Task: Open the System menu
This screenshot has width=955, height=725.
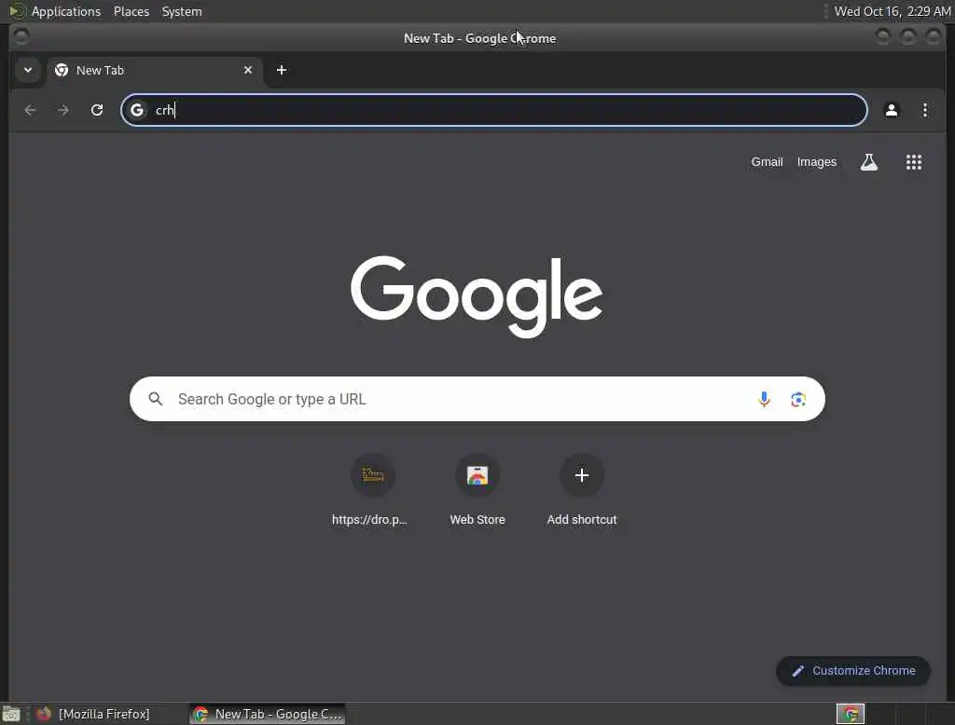Action: pyautogui.click(x=182, y=11)
